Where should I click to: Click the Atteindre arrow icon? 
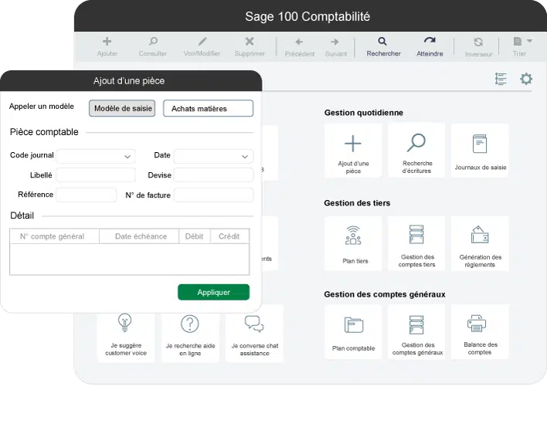(x=430, y=42)
